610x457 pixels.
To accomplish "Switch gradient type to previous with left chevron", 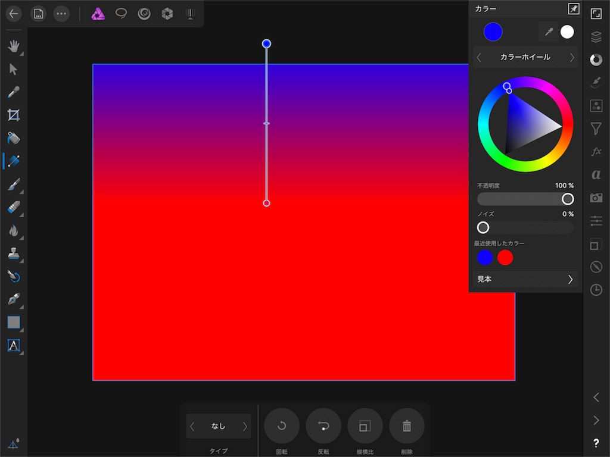I will [192, 427].
